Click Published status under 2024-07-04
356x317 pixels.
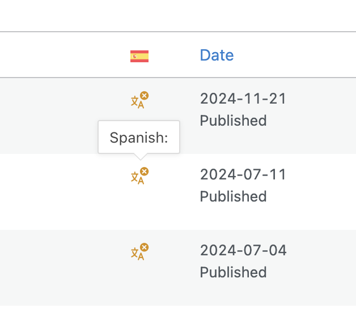233,272
